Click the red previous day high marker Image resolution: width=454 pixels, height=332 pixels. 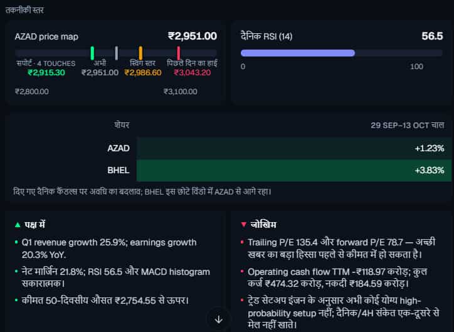pos(179,53)
